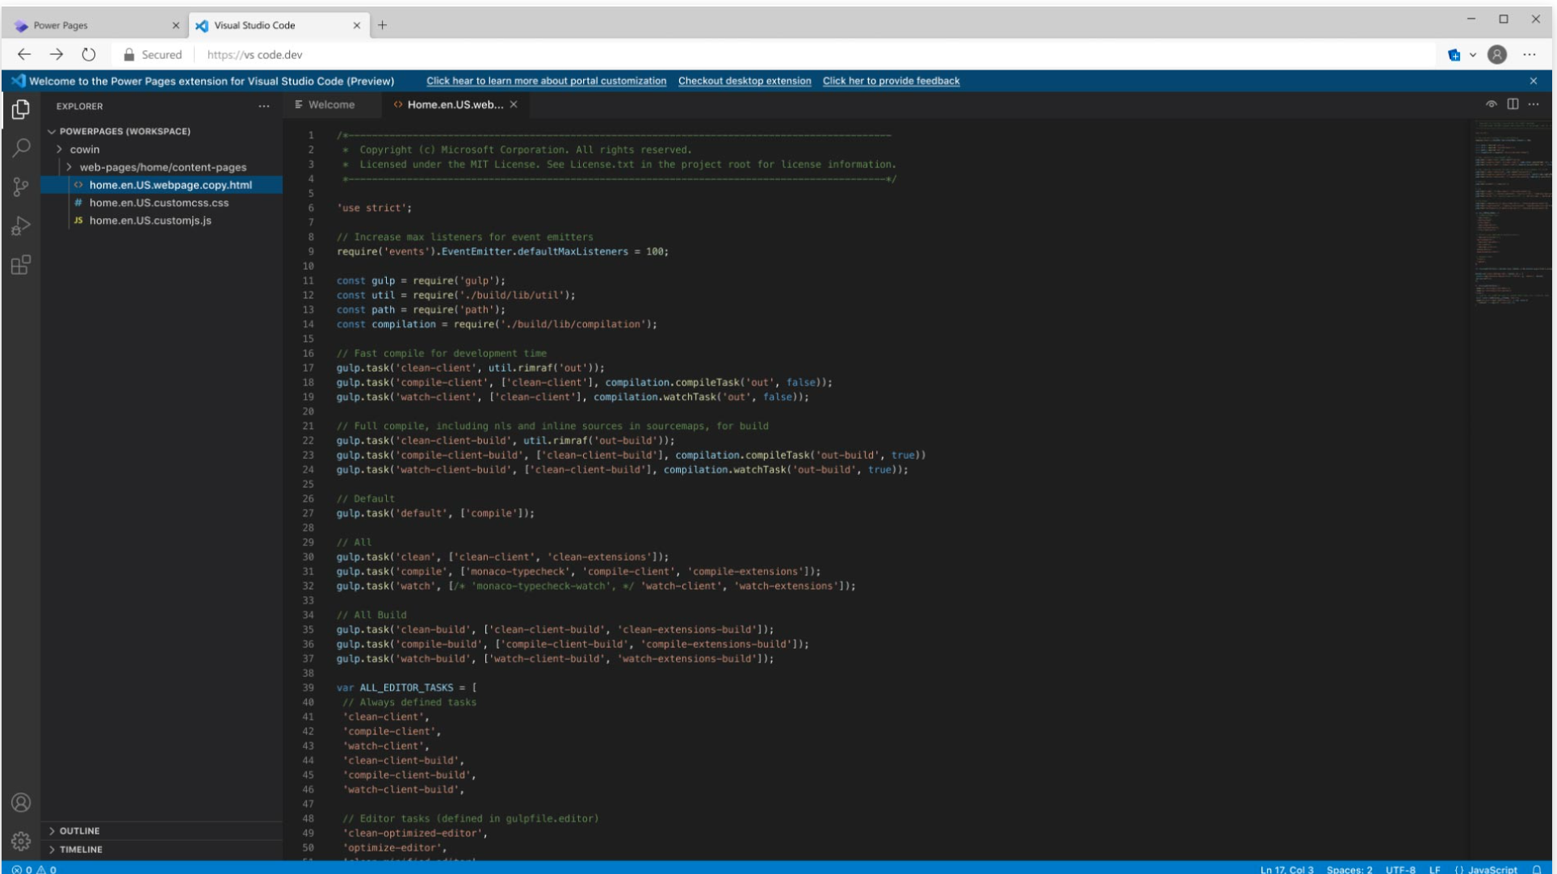Click line number 17 in the gutter
Viewport: 1557px width, 874px height.
308,368
